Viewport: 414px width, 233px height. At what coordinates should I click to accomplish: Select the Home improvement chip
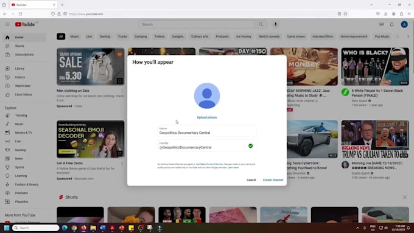pos(354,37)
